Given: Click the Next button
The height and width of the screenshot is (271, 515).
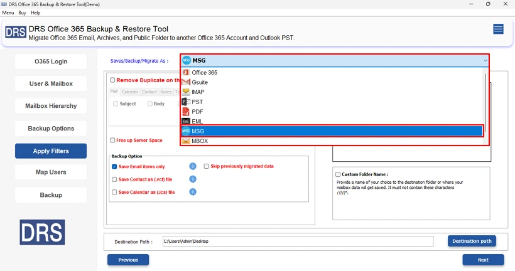Looking at the screenshot, I should (483, 260).
